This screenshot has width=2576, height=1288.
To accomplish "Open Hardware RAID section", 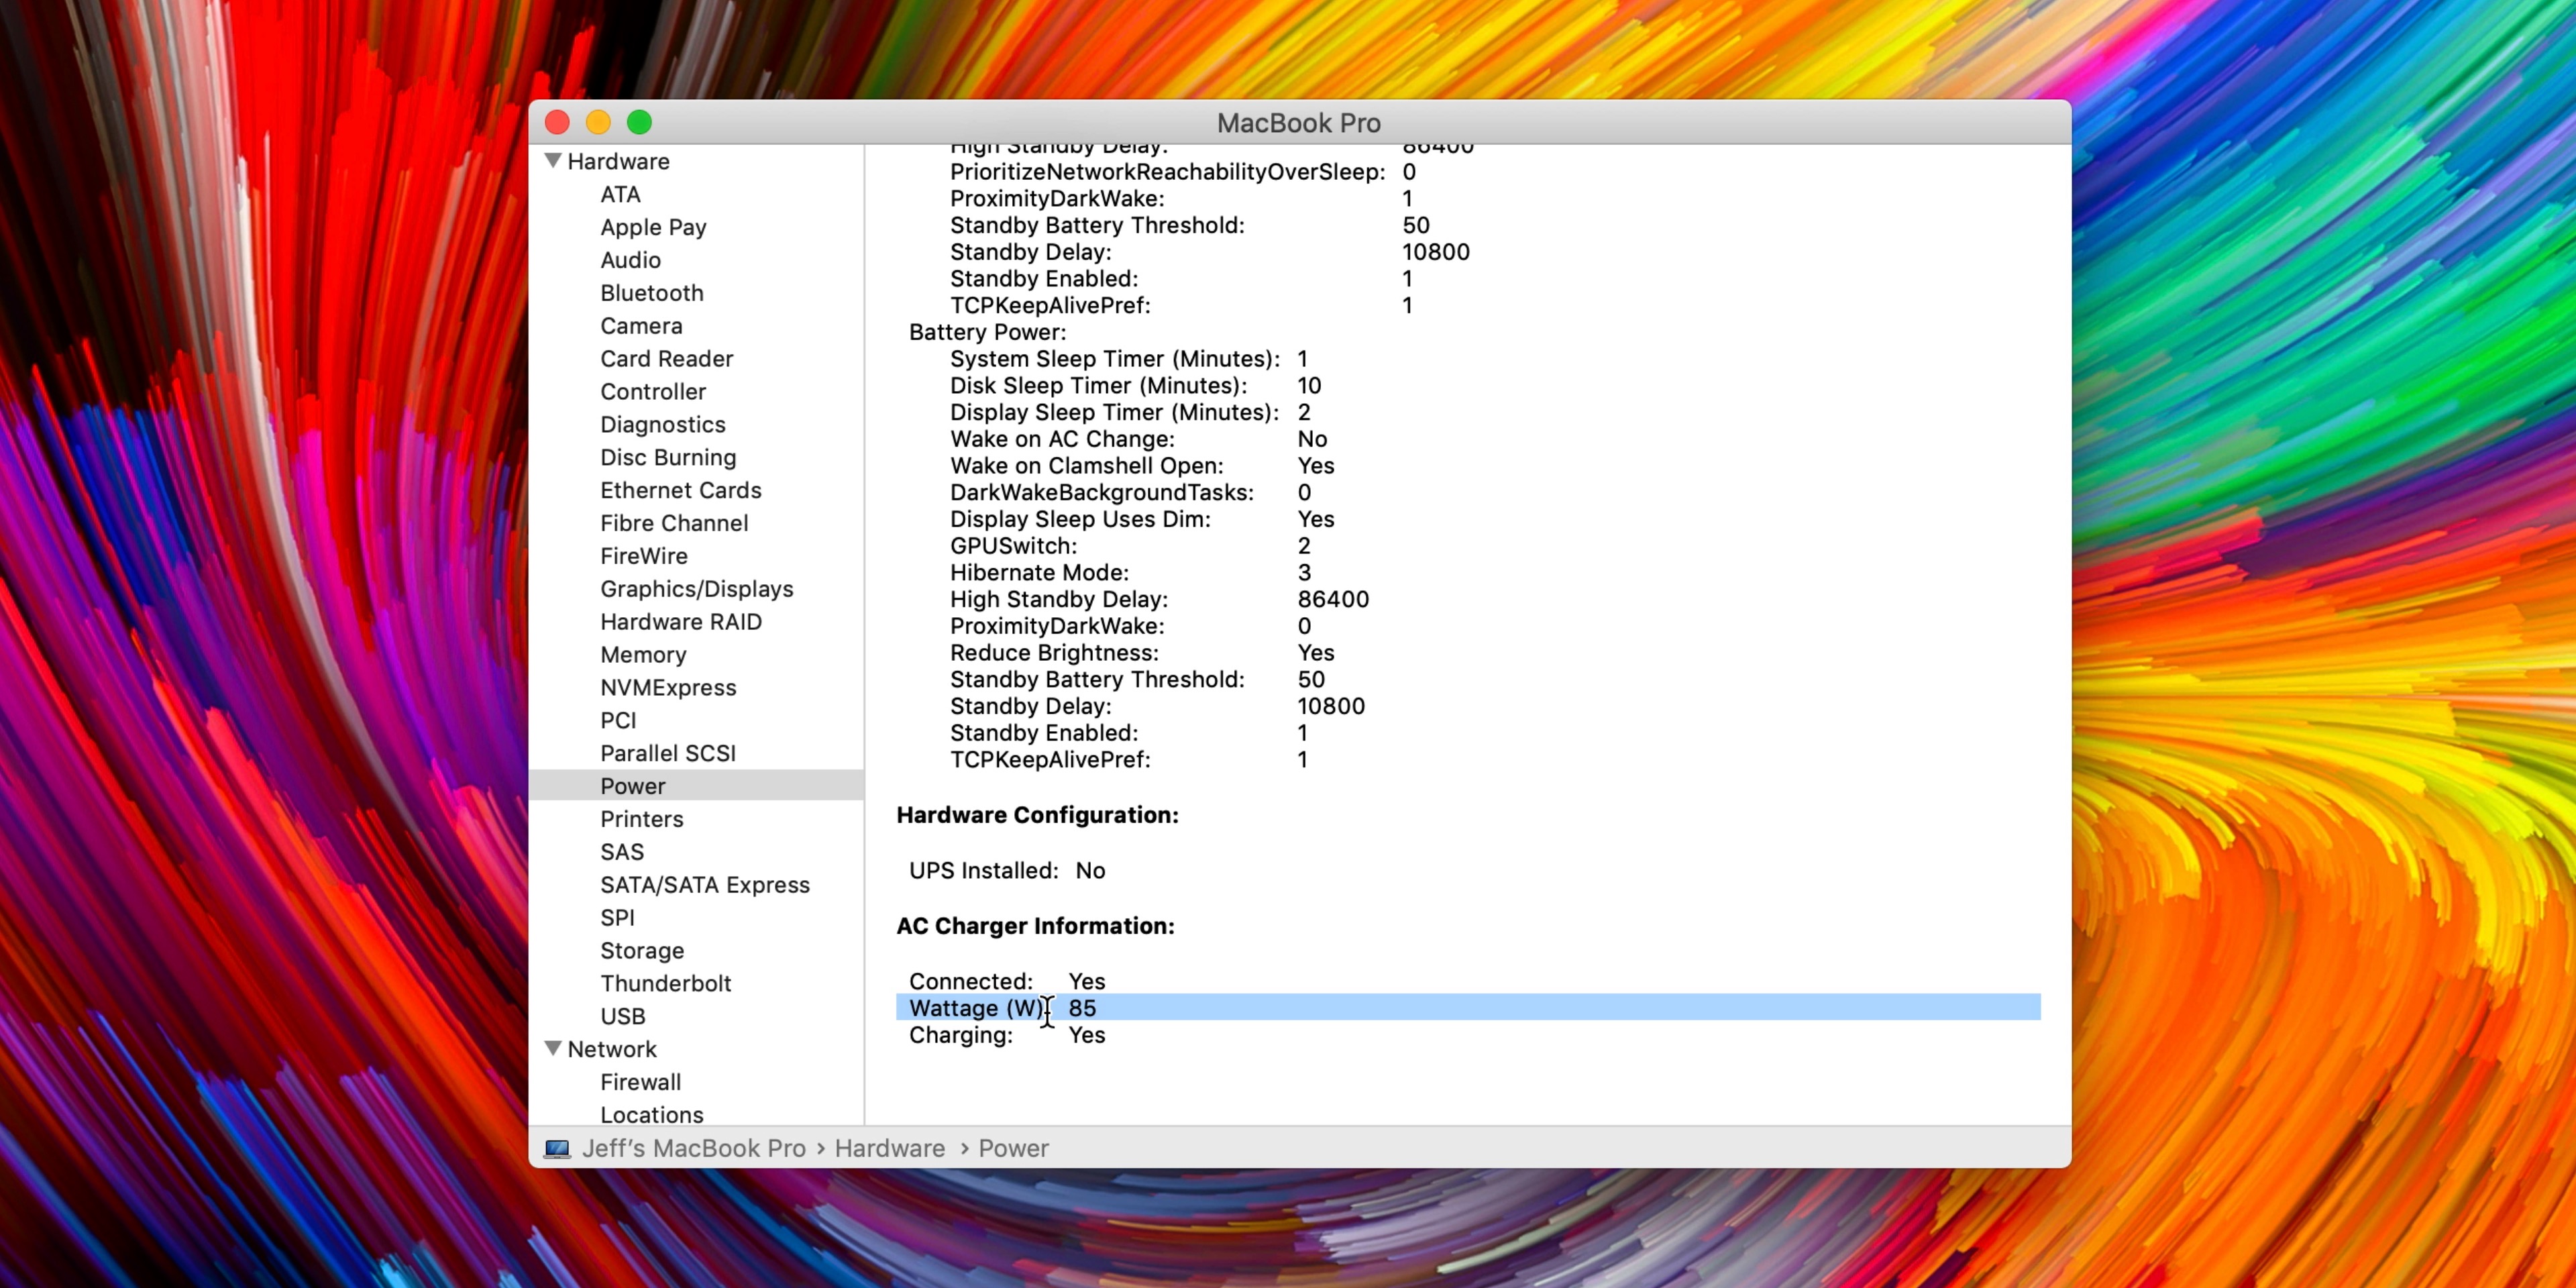I will (x=681, y=622).
